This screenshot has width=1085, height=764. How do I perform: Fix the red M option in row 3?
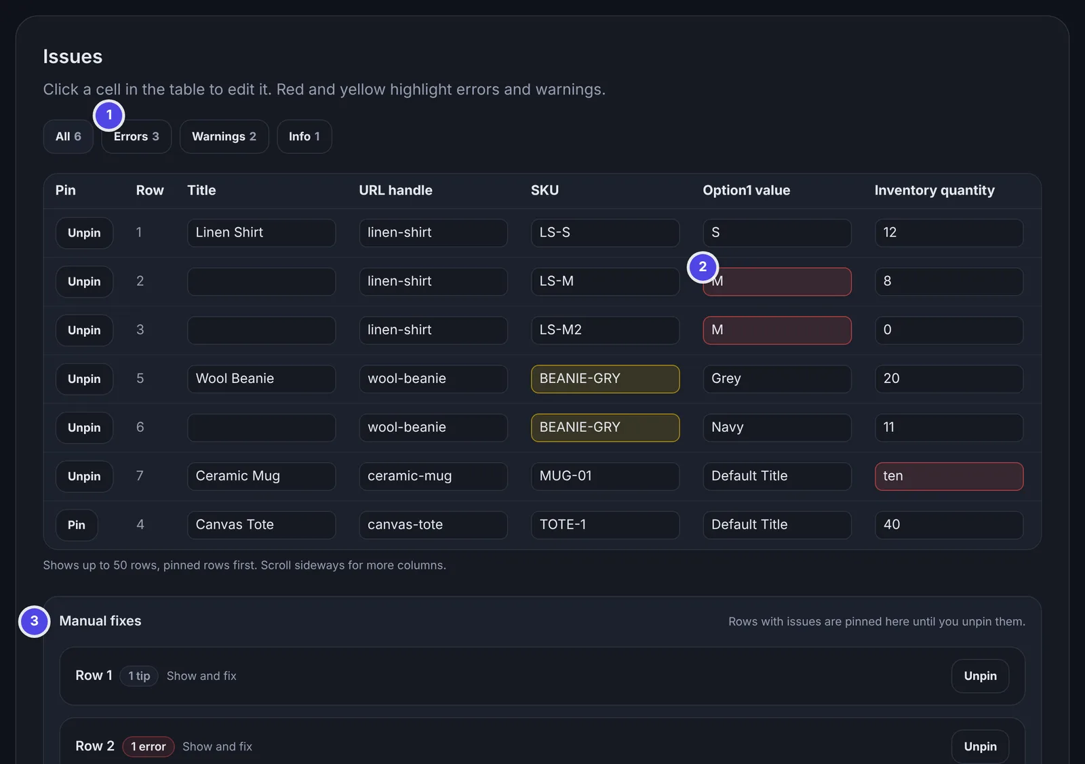point(777,330)
